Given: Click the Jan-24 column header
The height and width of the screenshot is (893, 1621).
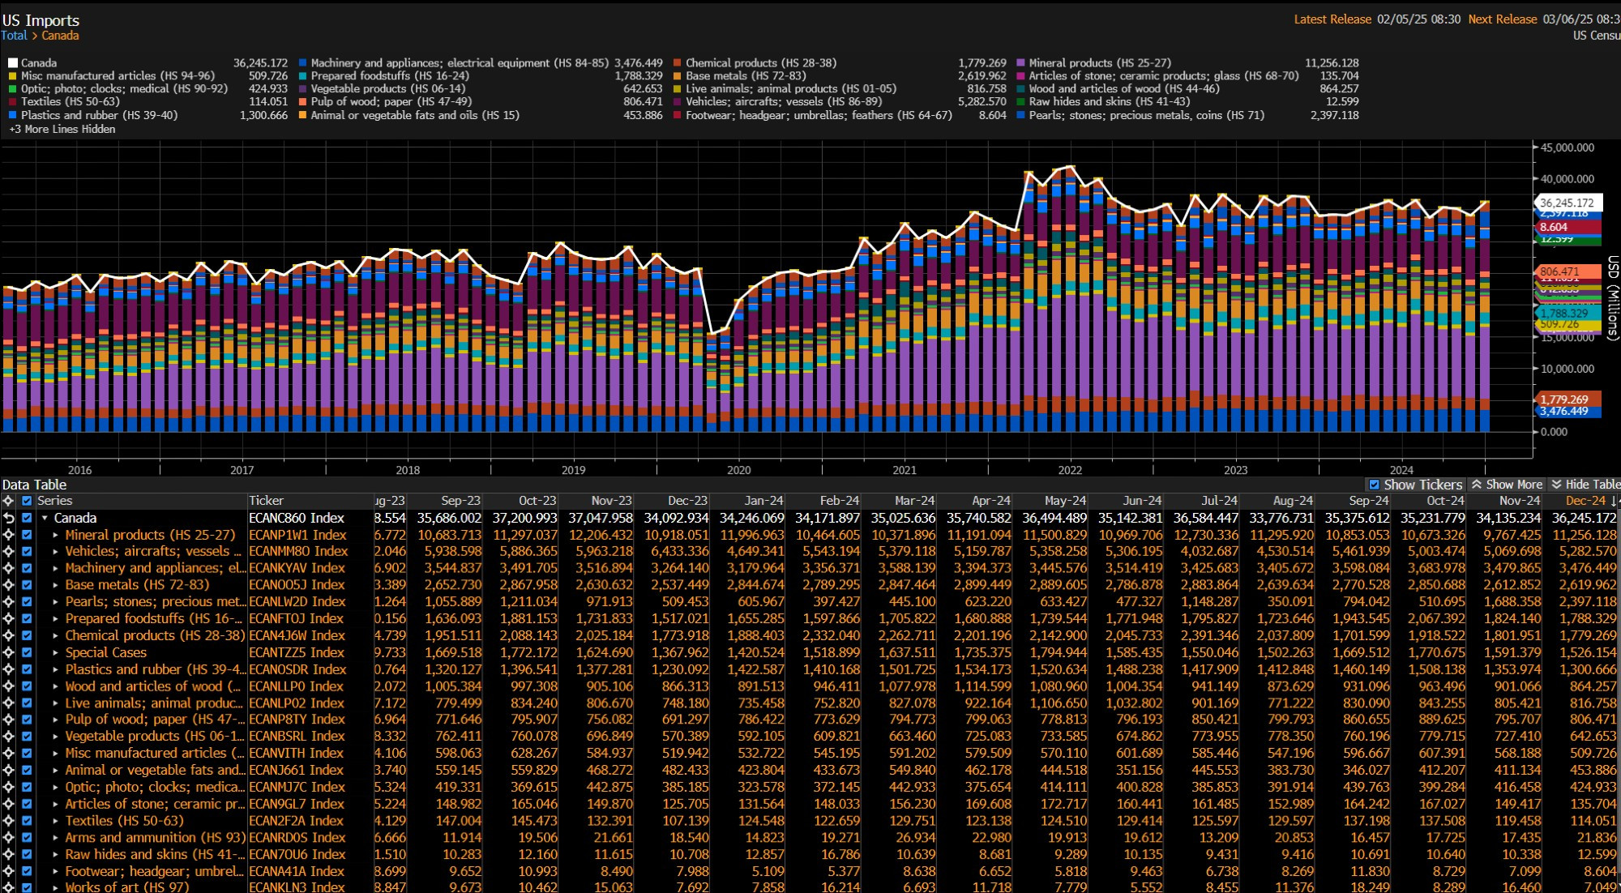Looking at the screenshot, I should click(763, 501).
